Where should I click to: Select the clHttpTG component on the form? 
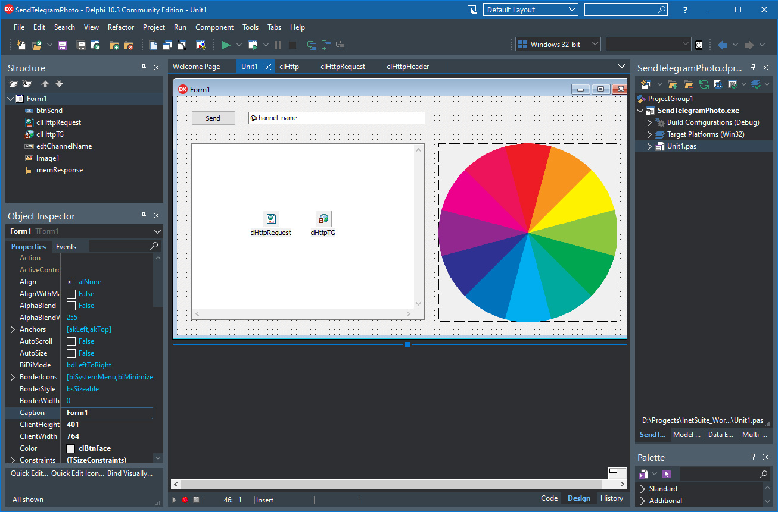(323, 219)
